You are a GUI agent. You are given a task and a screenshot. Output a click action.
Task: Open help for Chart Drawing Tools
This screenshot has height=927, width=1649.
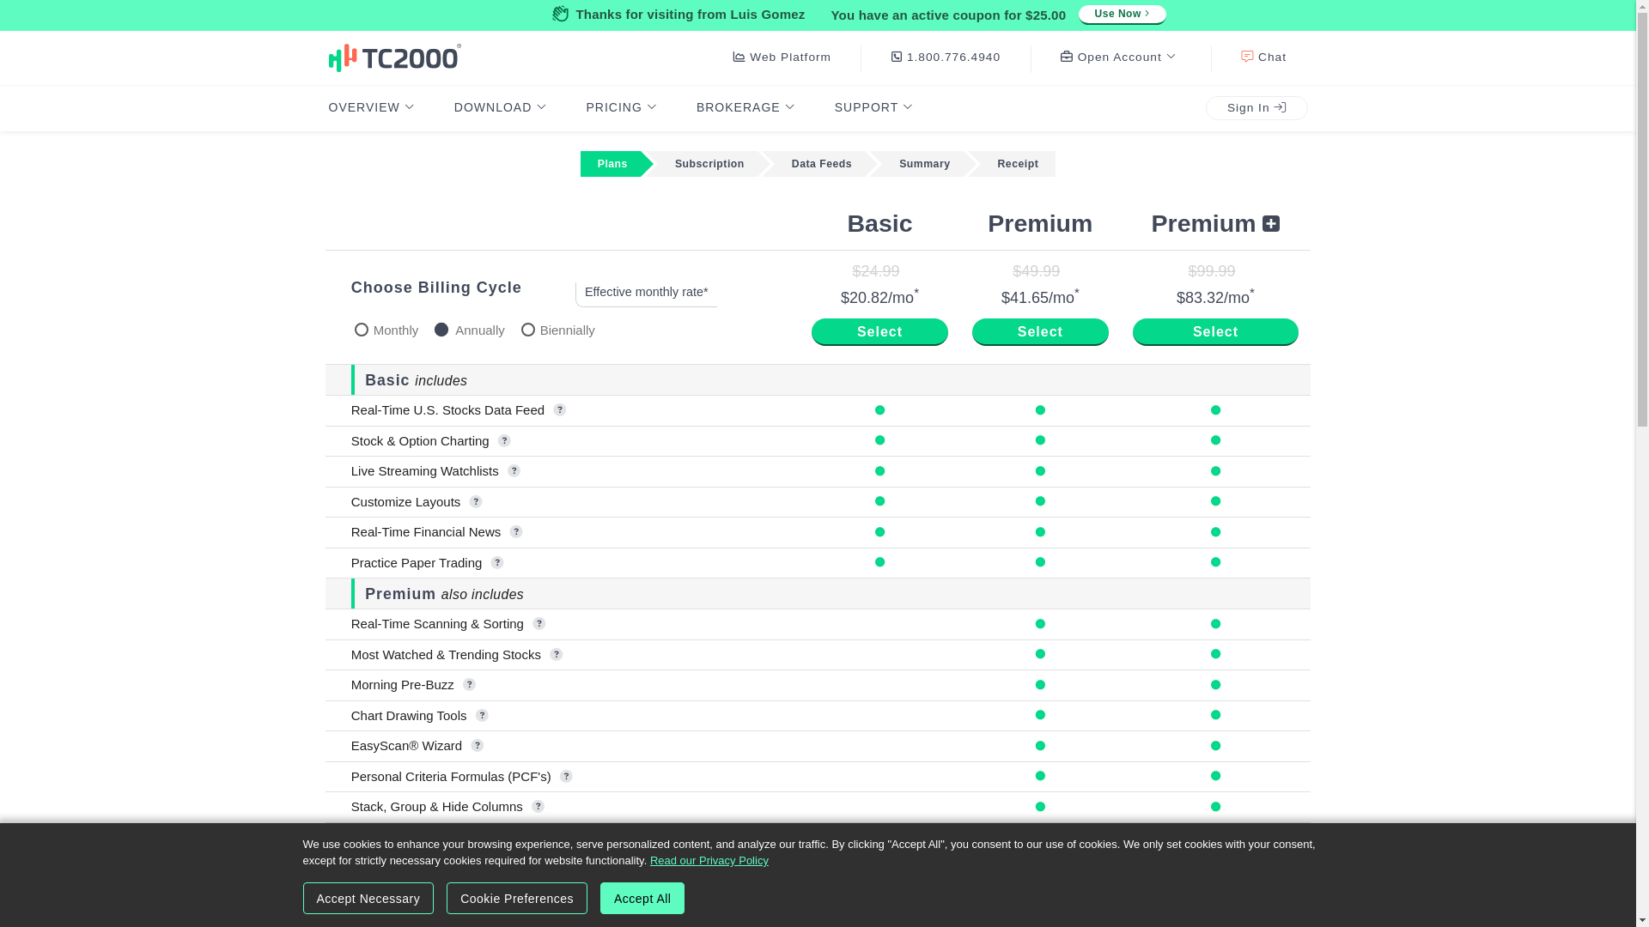482,716
